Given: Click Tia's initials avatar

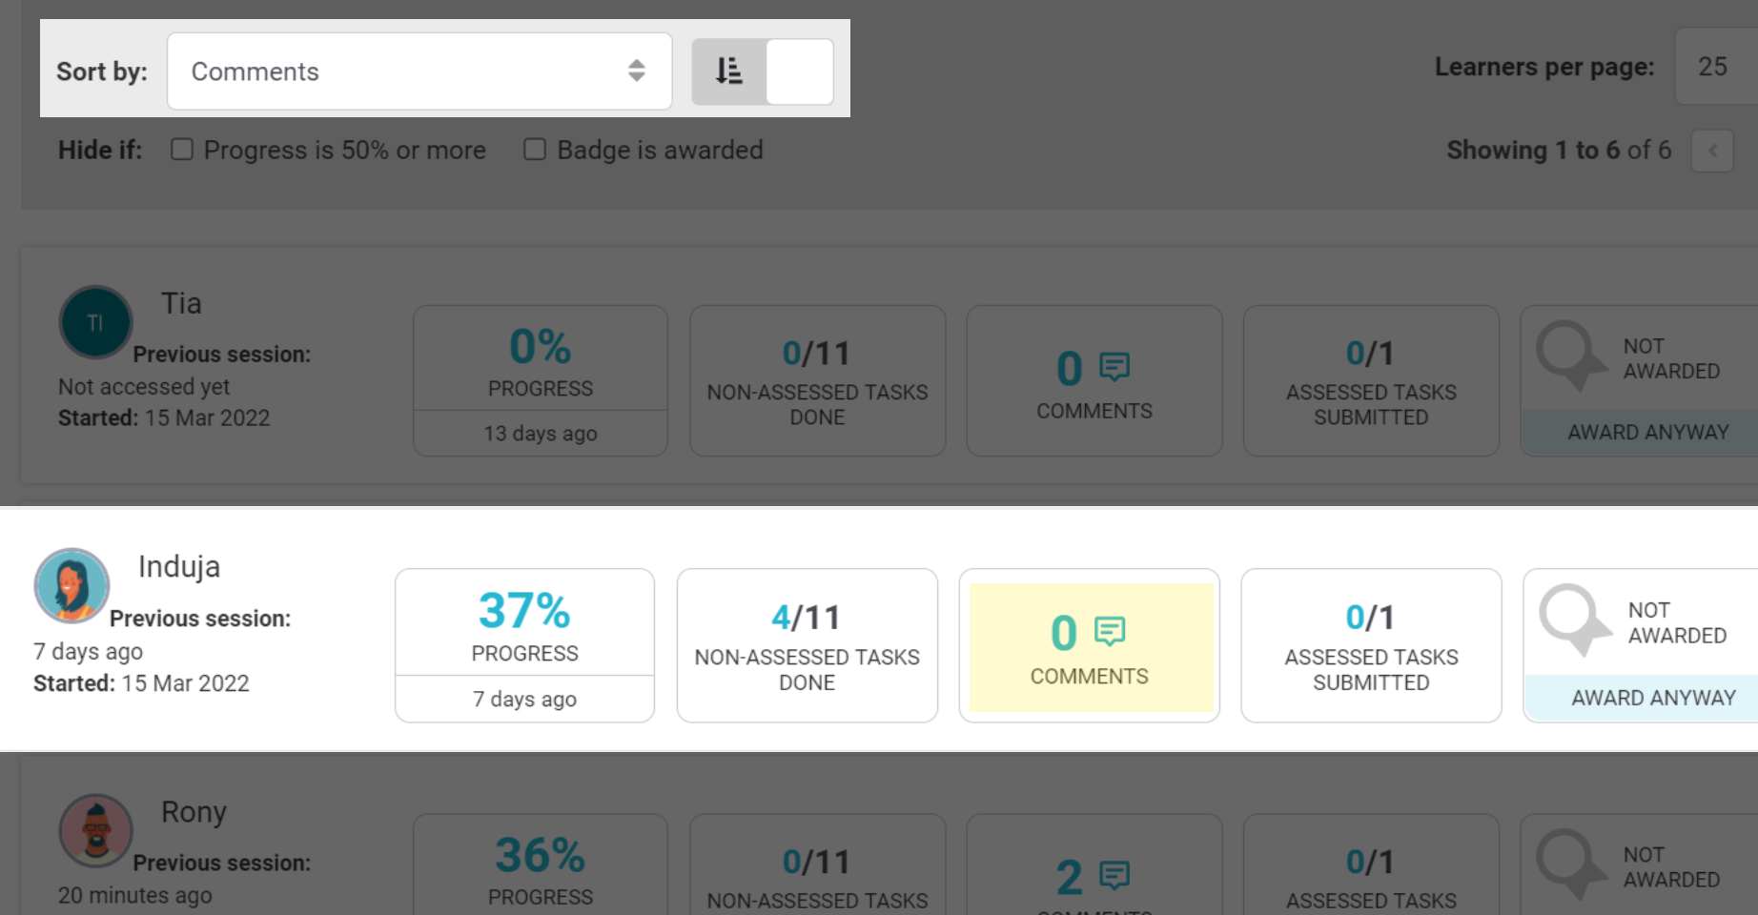Looking at the screenshot, I should 95,322.
